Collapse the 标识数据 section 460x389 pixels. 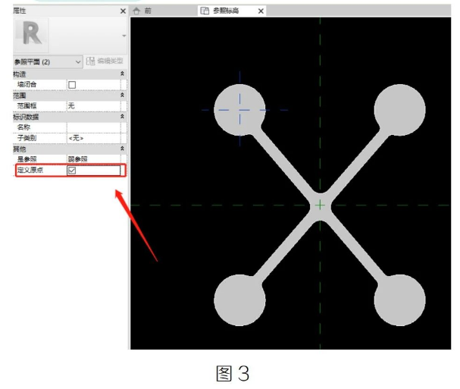(122, 117)
